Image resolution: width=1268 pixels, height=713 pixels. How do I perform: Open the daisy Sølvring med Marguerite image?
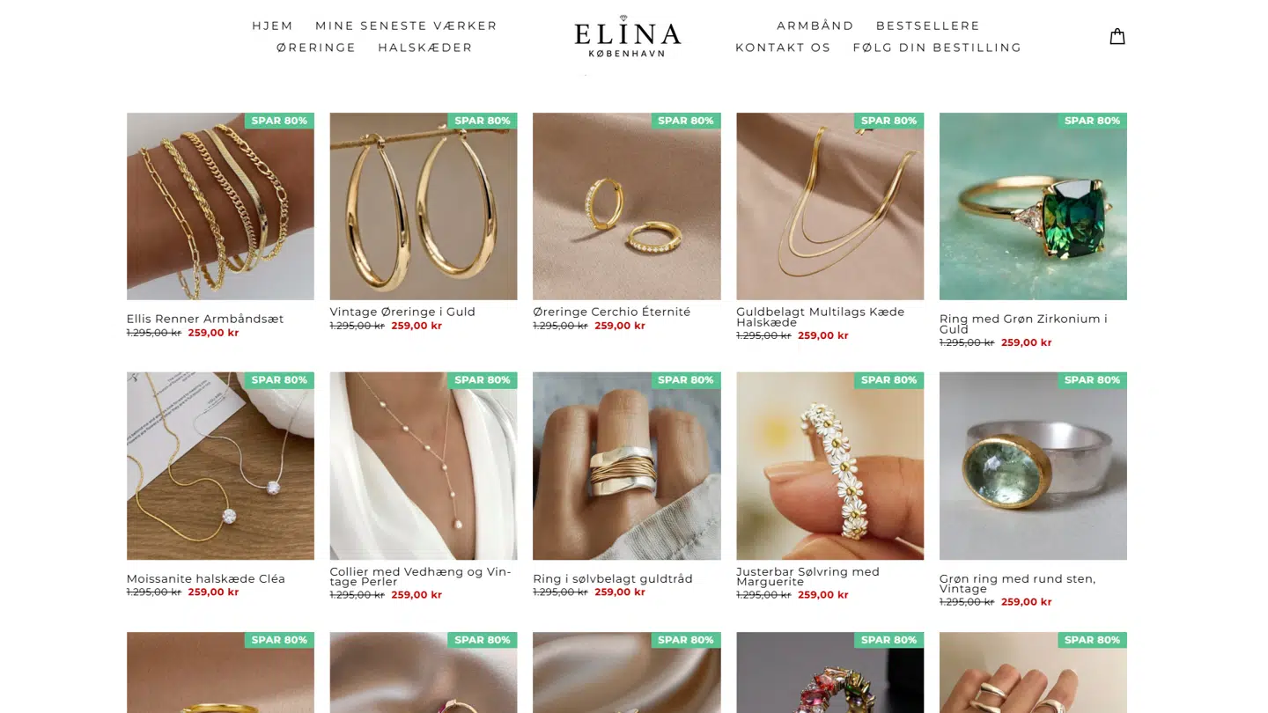tap(829, 466)
